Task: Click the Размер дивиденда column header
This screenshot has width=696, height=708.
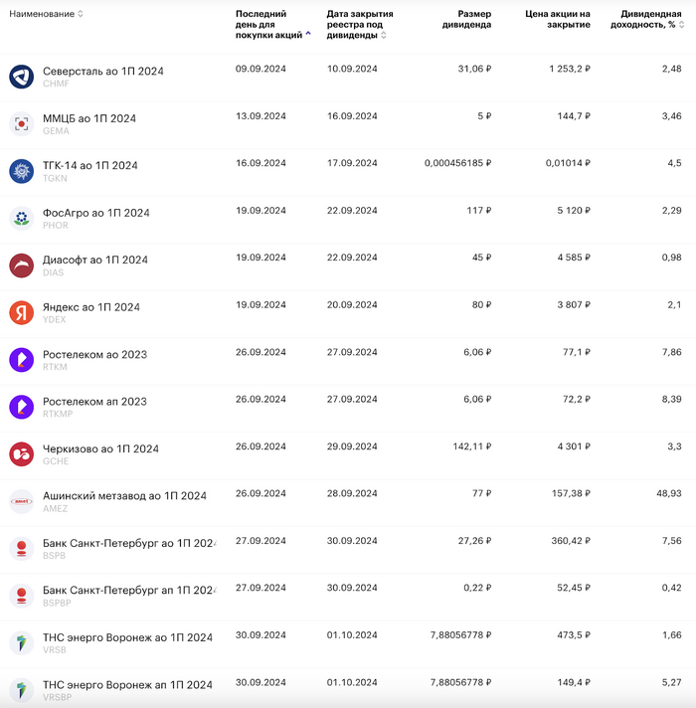Action: (466, 20)
